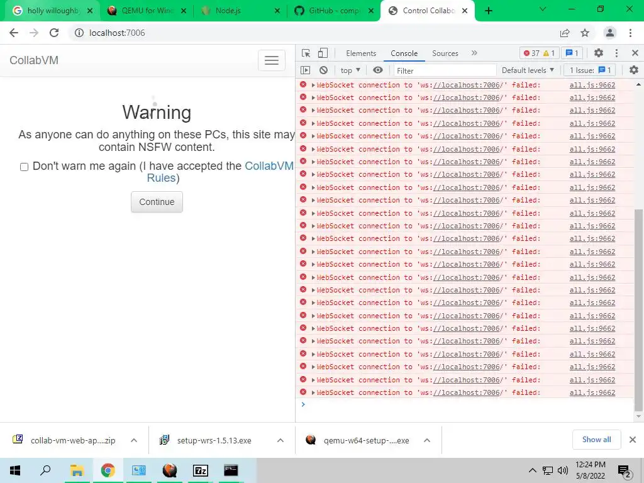Open Chrome three-dot menu
The image size is (644, 483).
point(630,33)
